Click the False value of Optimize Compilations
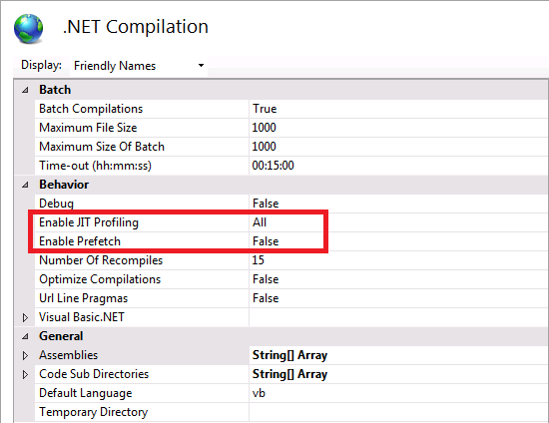 (266, 279)
